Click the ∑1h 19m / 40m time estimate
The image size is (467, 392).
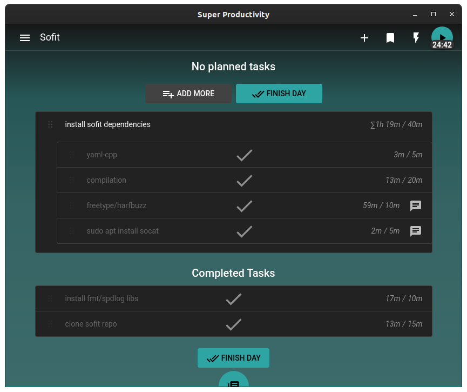[x=396, y=124]
